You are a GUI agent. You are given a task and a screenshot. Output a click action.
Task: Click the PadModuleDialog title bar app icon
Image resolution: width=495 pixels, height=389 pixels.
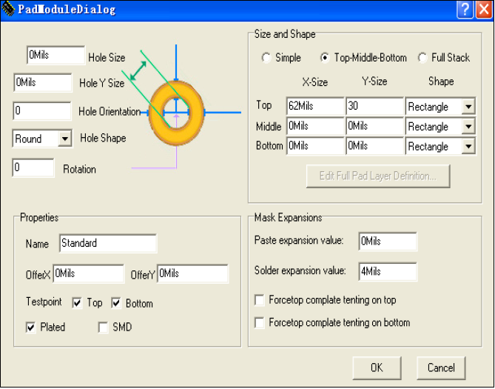[x=9, y=10]
